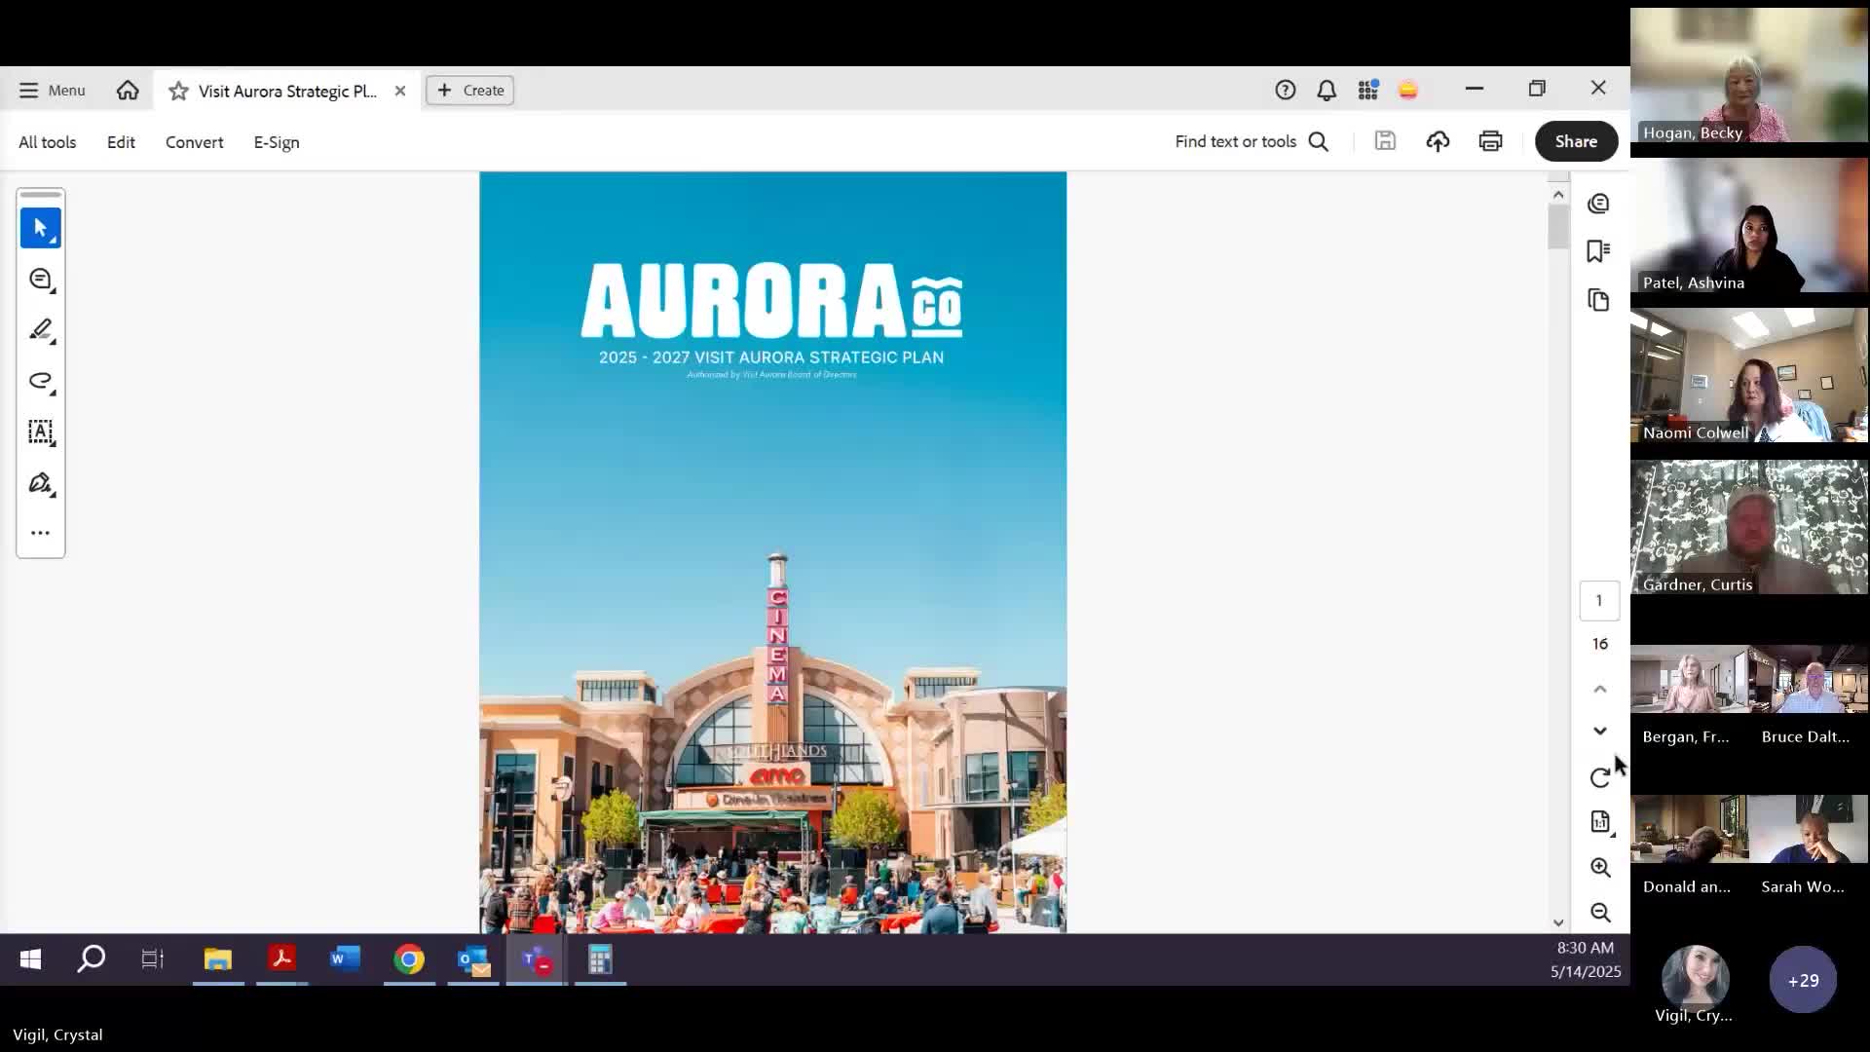Open the page display options dropdown
The image size is (1870, 1052).
[x=1600, y=822]
